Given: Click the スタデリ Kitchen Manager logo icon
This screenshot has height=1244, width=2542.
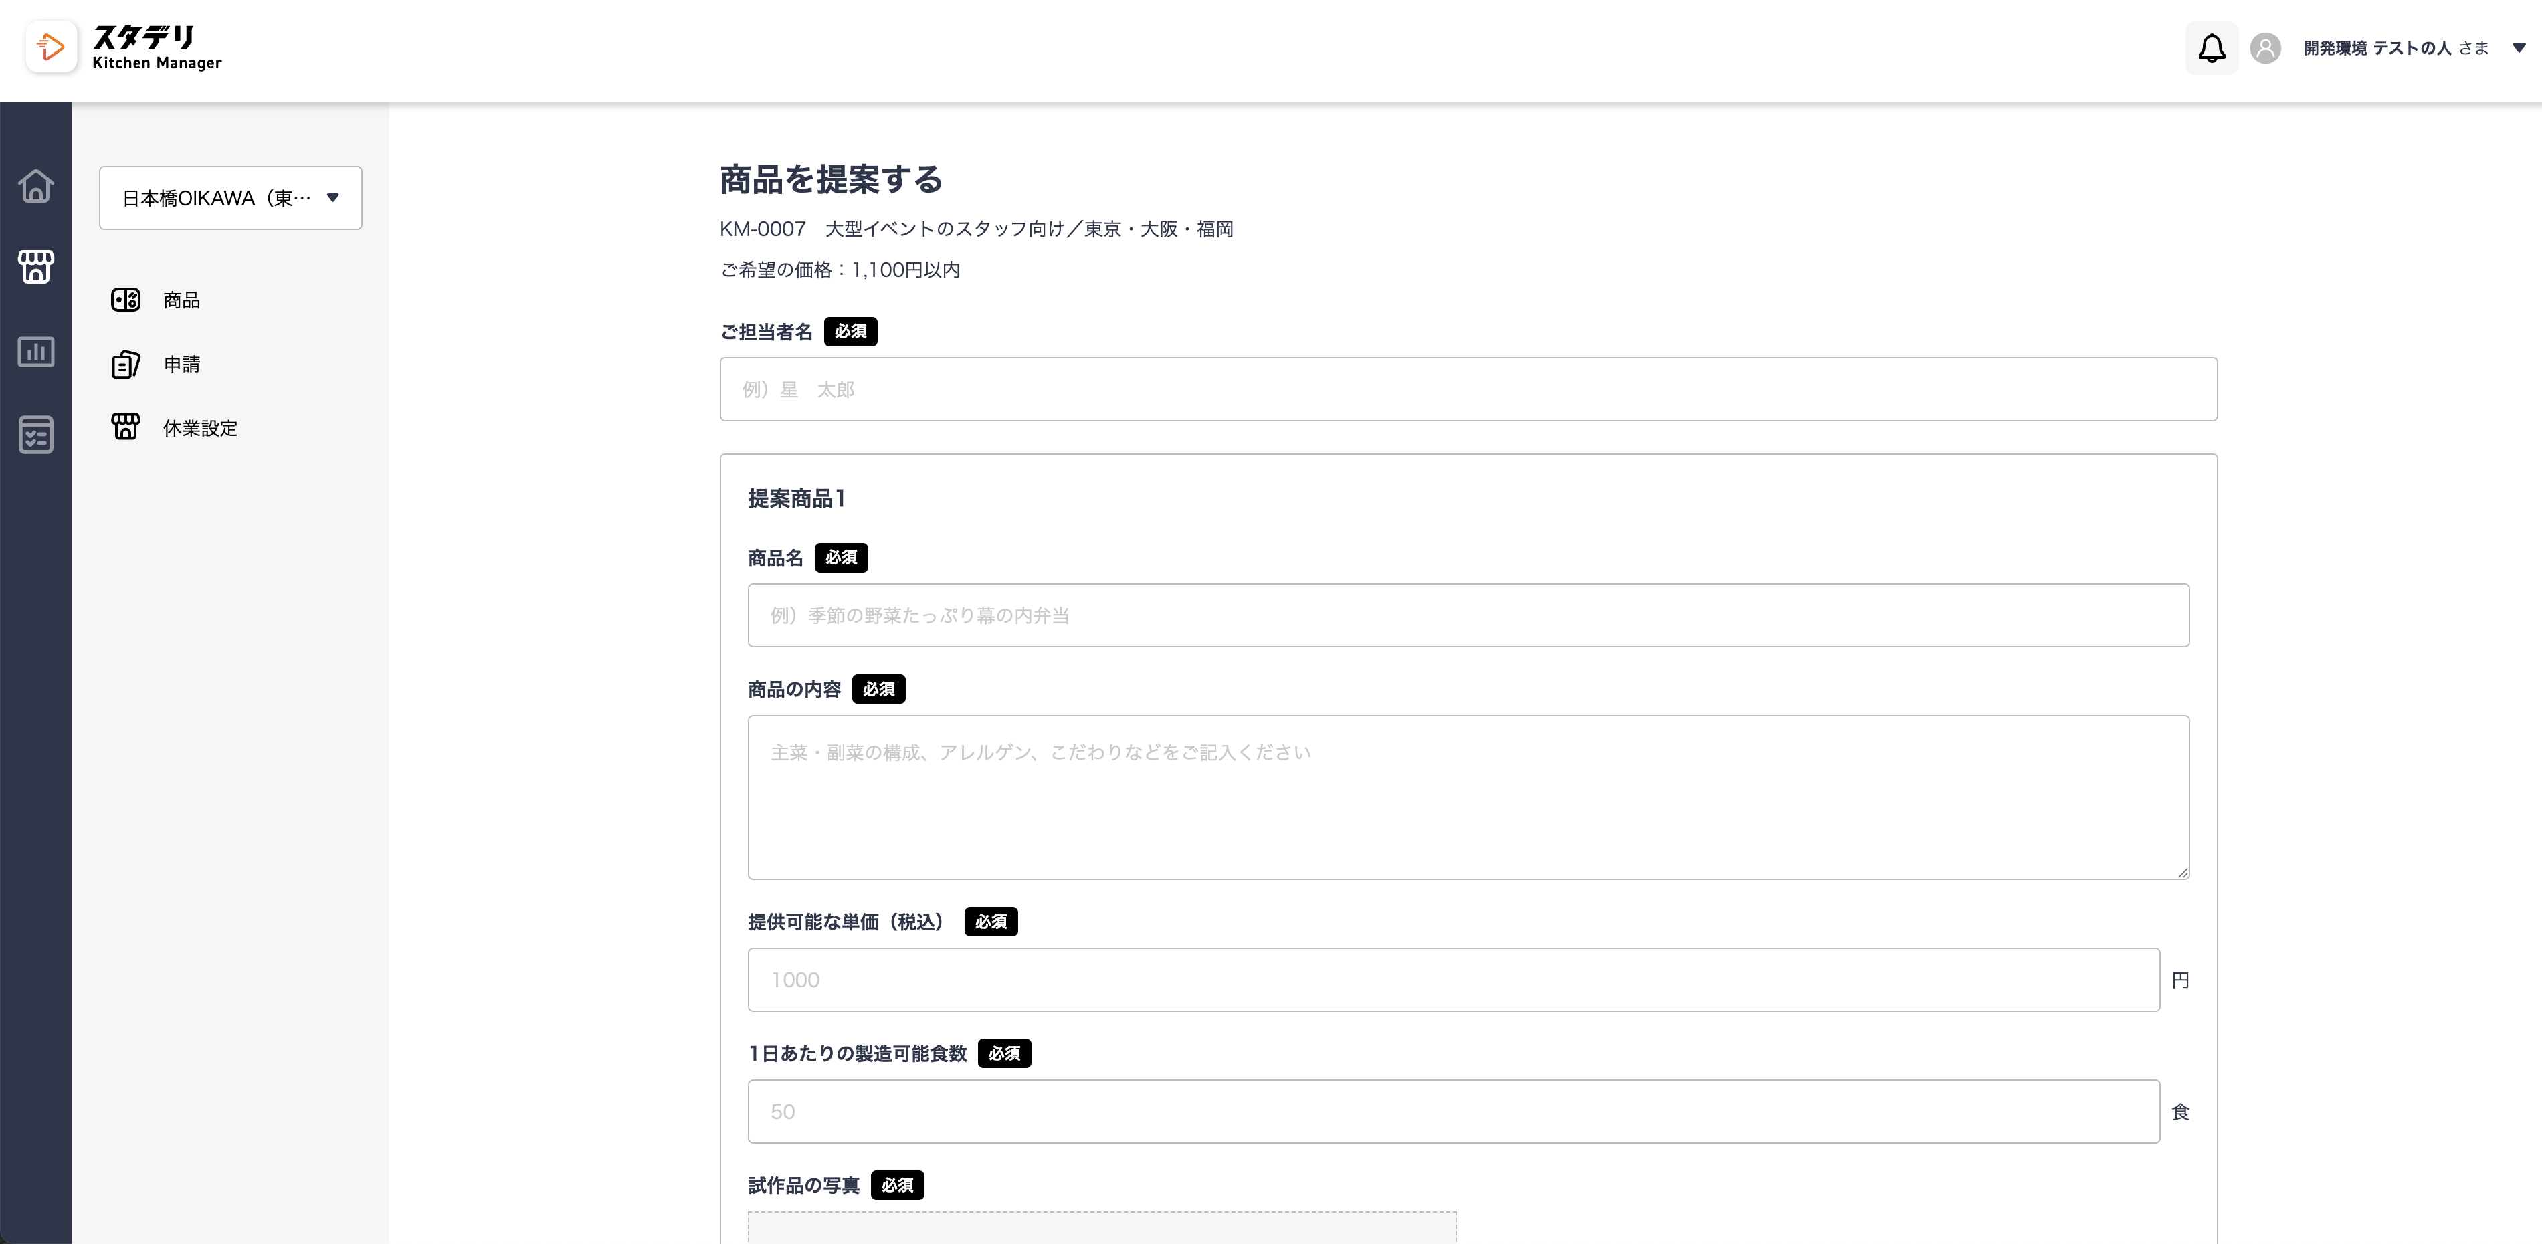Looking at the screenshot, I should [50, 46].
